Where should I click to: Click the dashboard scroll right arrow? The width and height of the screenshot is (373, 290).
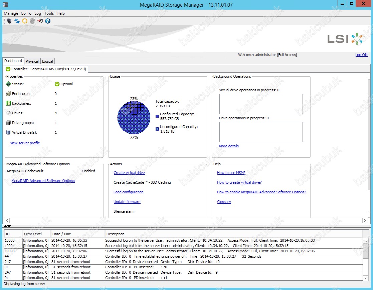pos(365,220)
